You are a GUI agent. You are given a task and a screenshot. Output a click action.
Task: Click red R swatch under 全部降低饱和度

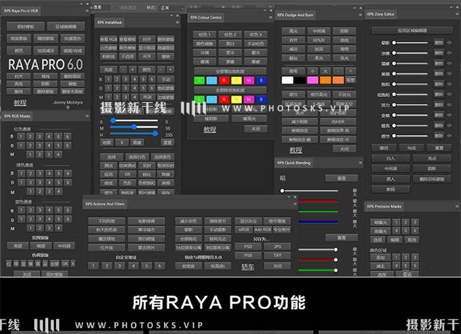pyautogui.click(x=224, y=99)
